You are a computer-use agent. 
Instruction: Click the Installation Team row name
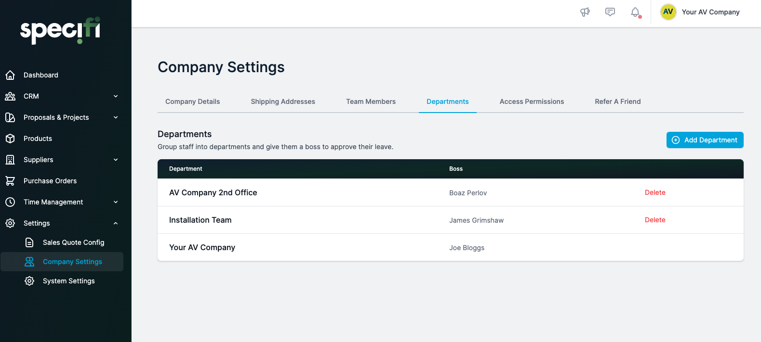(200, 220)
